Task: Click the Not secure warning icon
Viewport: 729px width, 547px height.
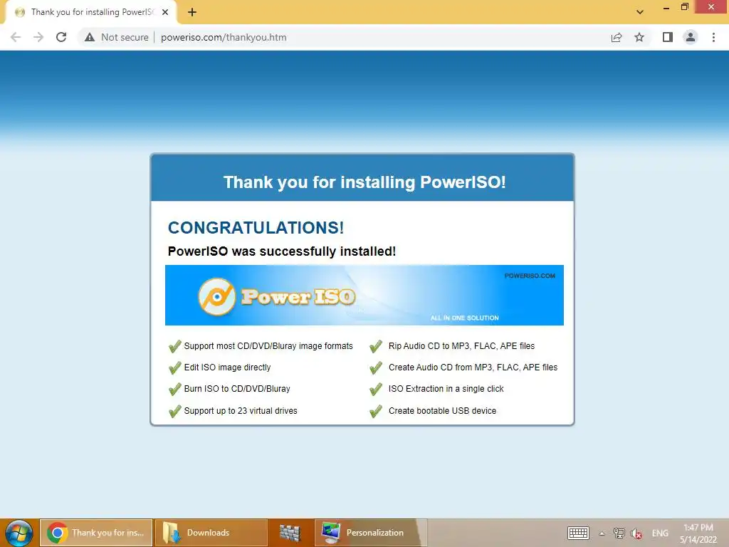Action: pos(90,37)
